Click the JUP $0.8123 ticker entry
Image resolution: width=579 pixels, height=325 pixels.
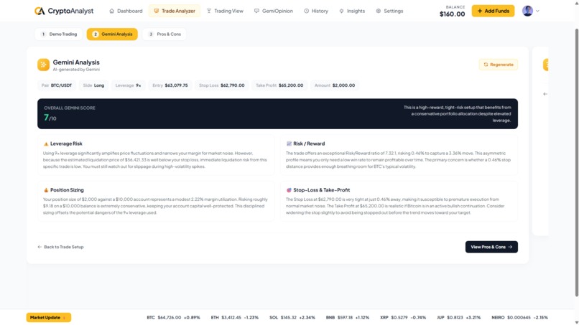[458, 317]
